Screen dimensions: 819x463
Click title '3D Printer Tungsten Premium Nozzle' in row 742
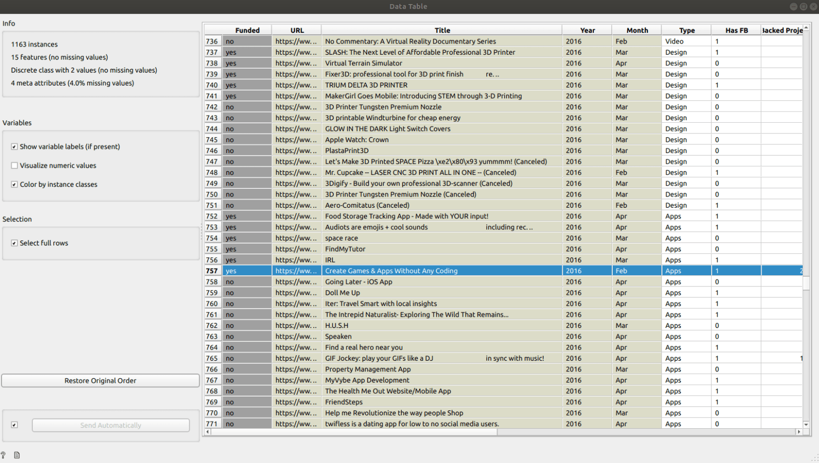pos(383,107)
